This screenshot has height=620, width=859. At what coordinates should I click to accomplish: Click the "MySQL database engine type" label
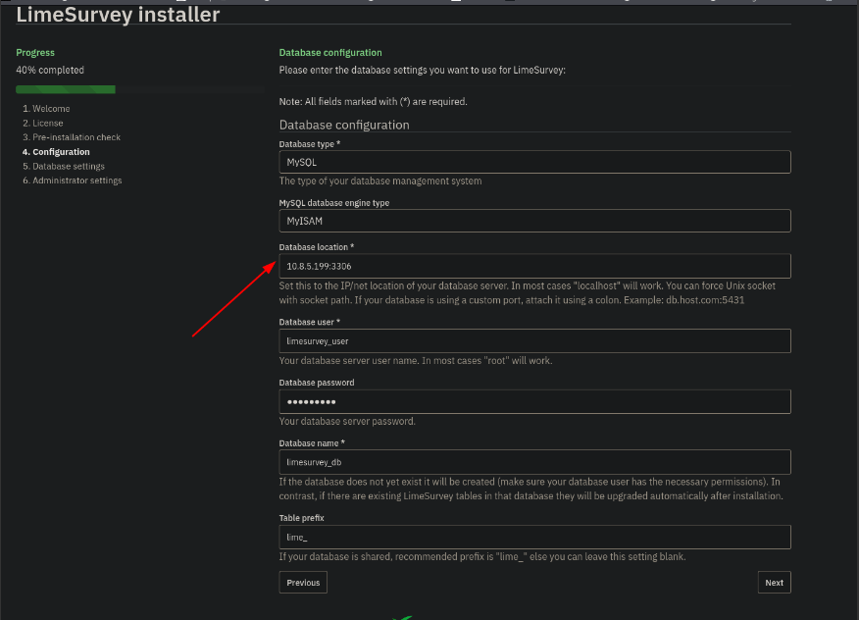coord(334,203)
